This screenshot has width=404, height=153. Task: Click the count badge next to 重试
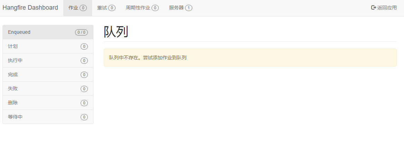(112, 8)
